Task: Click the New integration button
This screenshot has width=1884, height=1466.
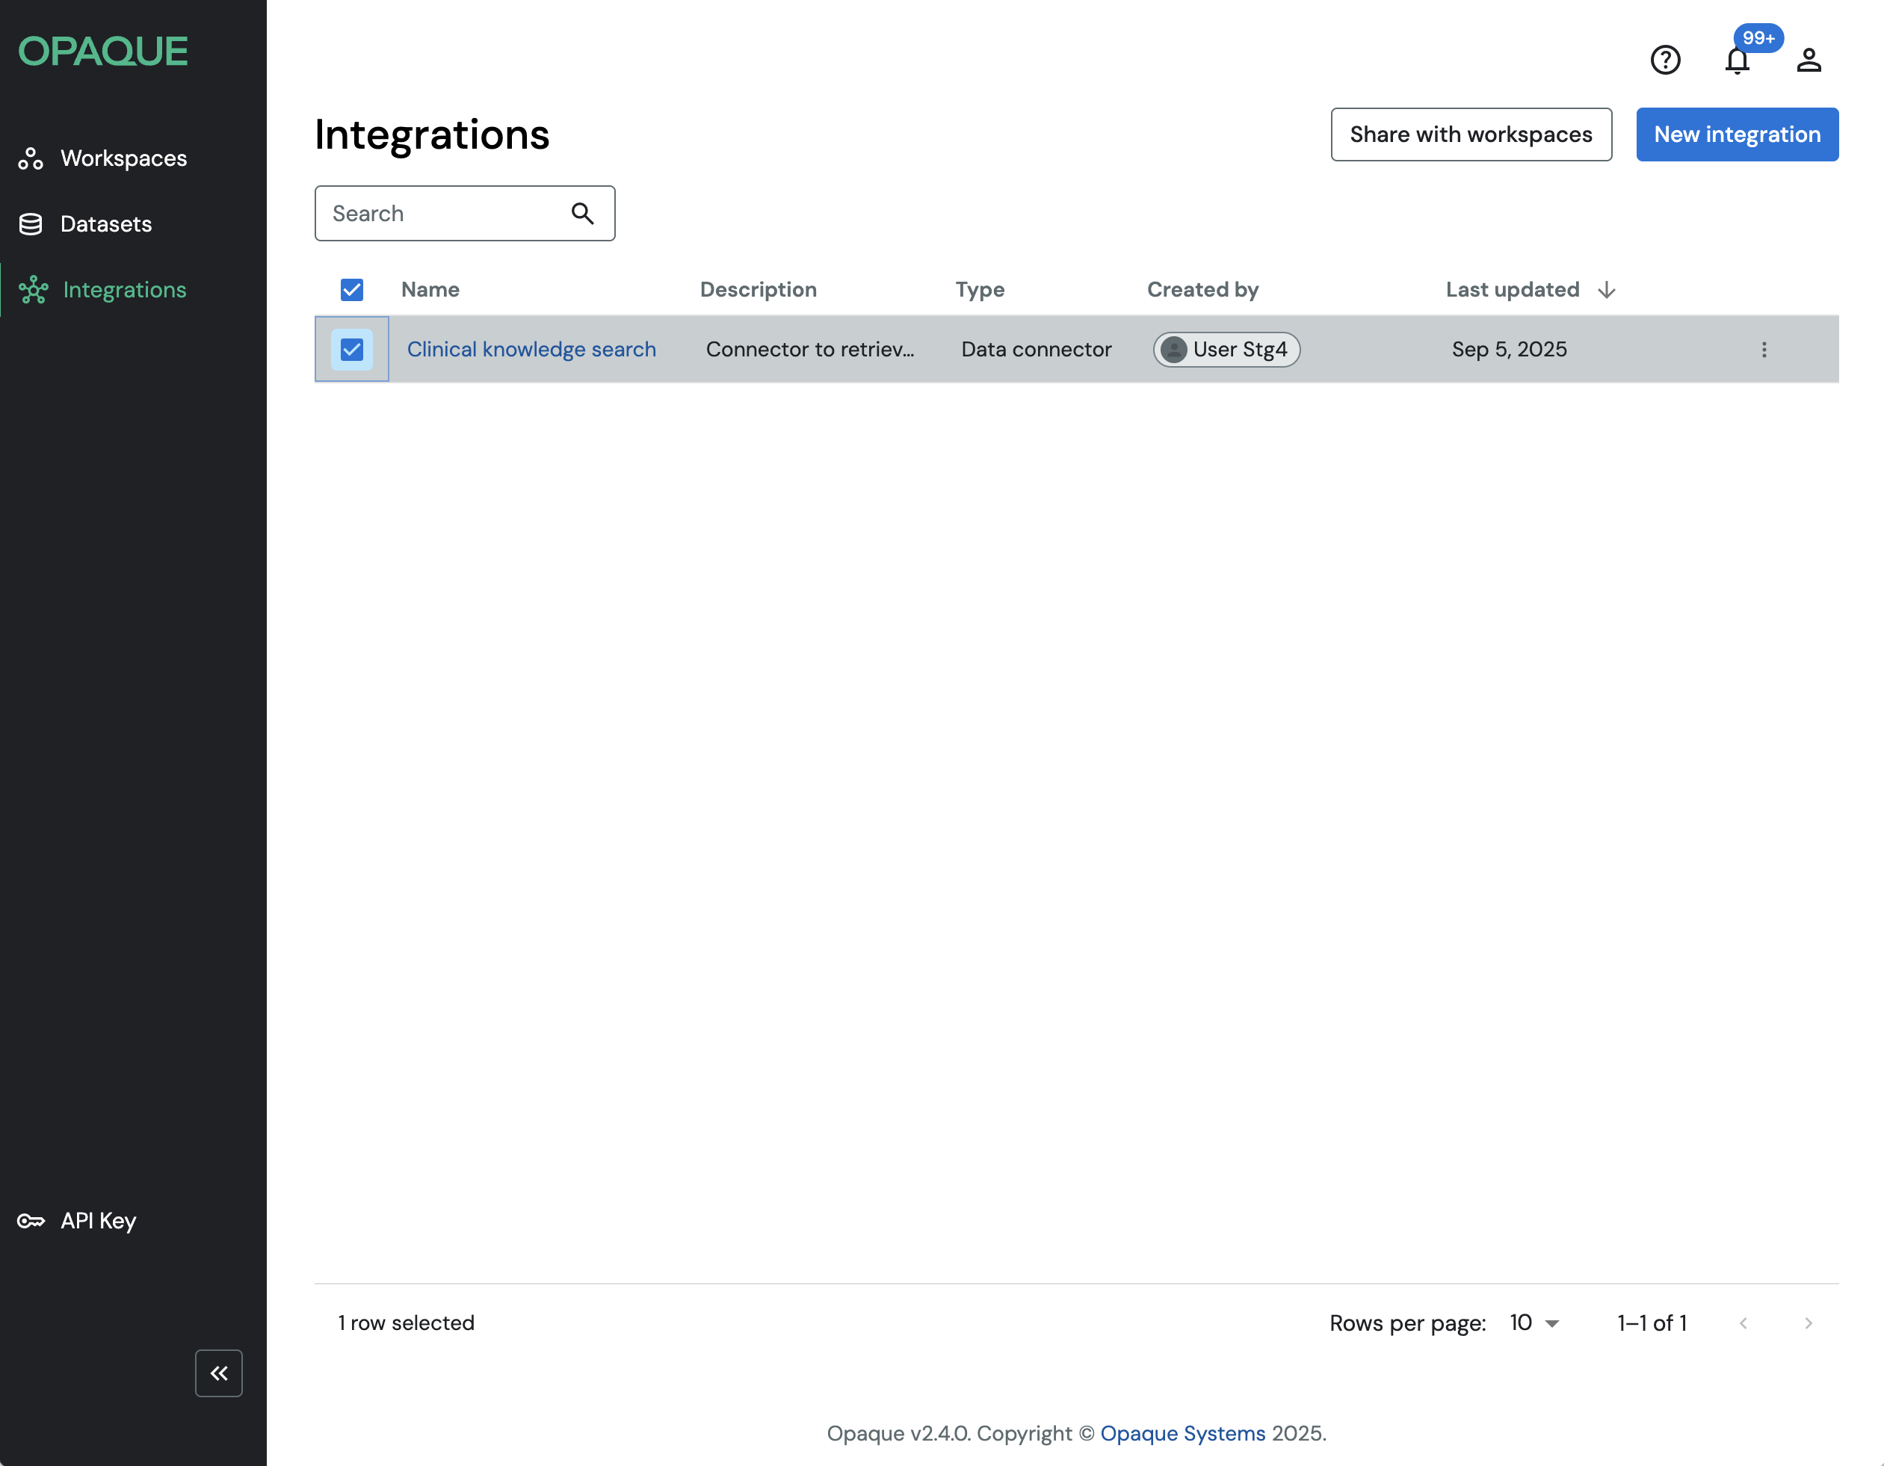Action: tap(1737, 134)
